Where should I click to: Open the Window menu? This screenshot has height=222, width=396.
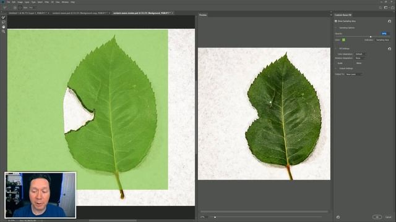[65, 2]
